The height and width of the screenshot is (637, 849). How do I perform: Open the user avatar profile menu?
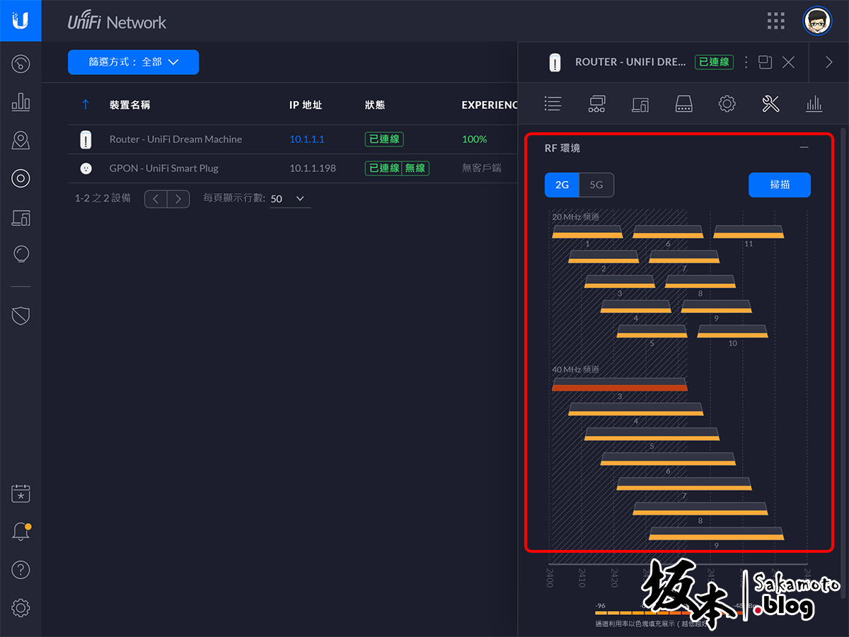[817, 21]
